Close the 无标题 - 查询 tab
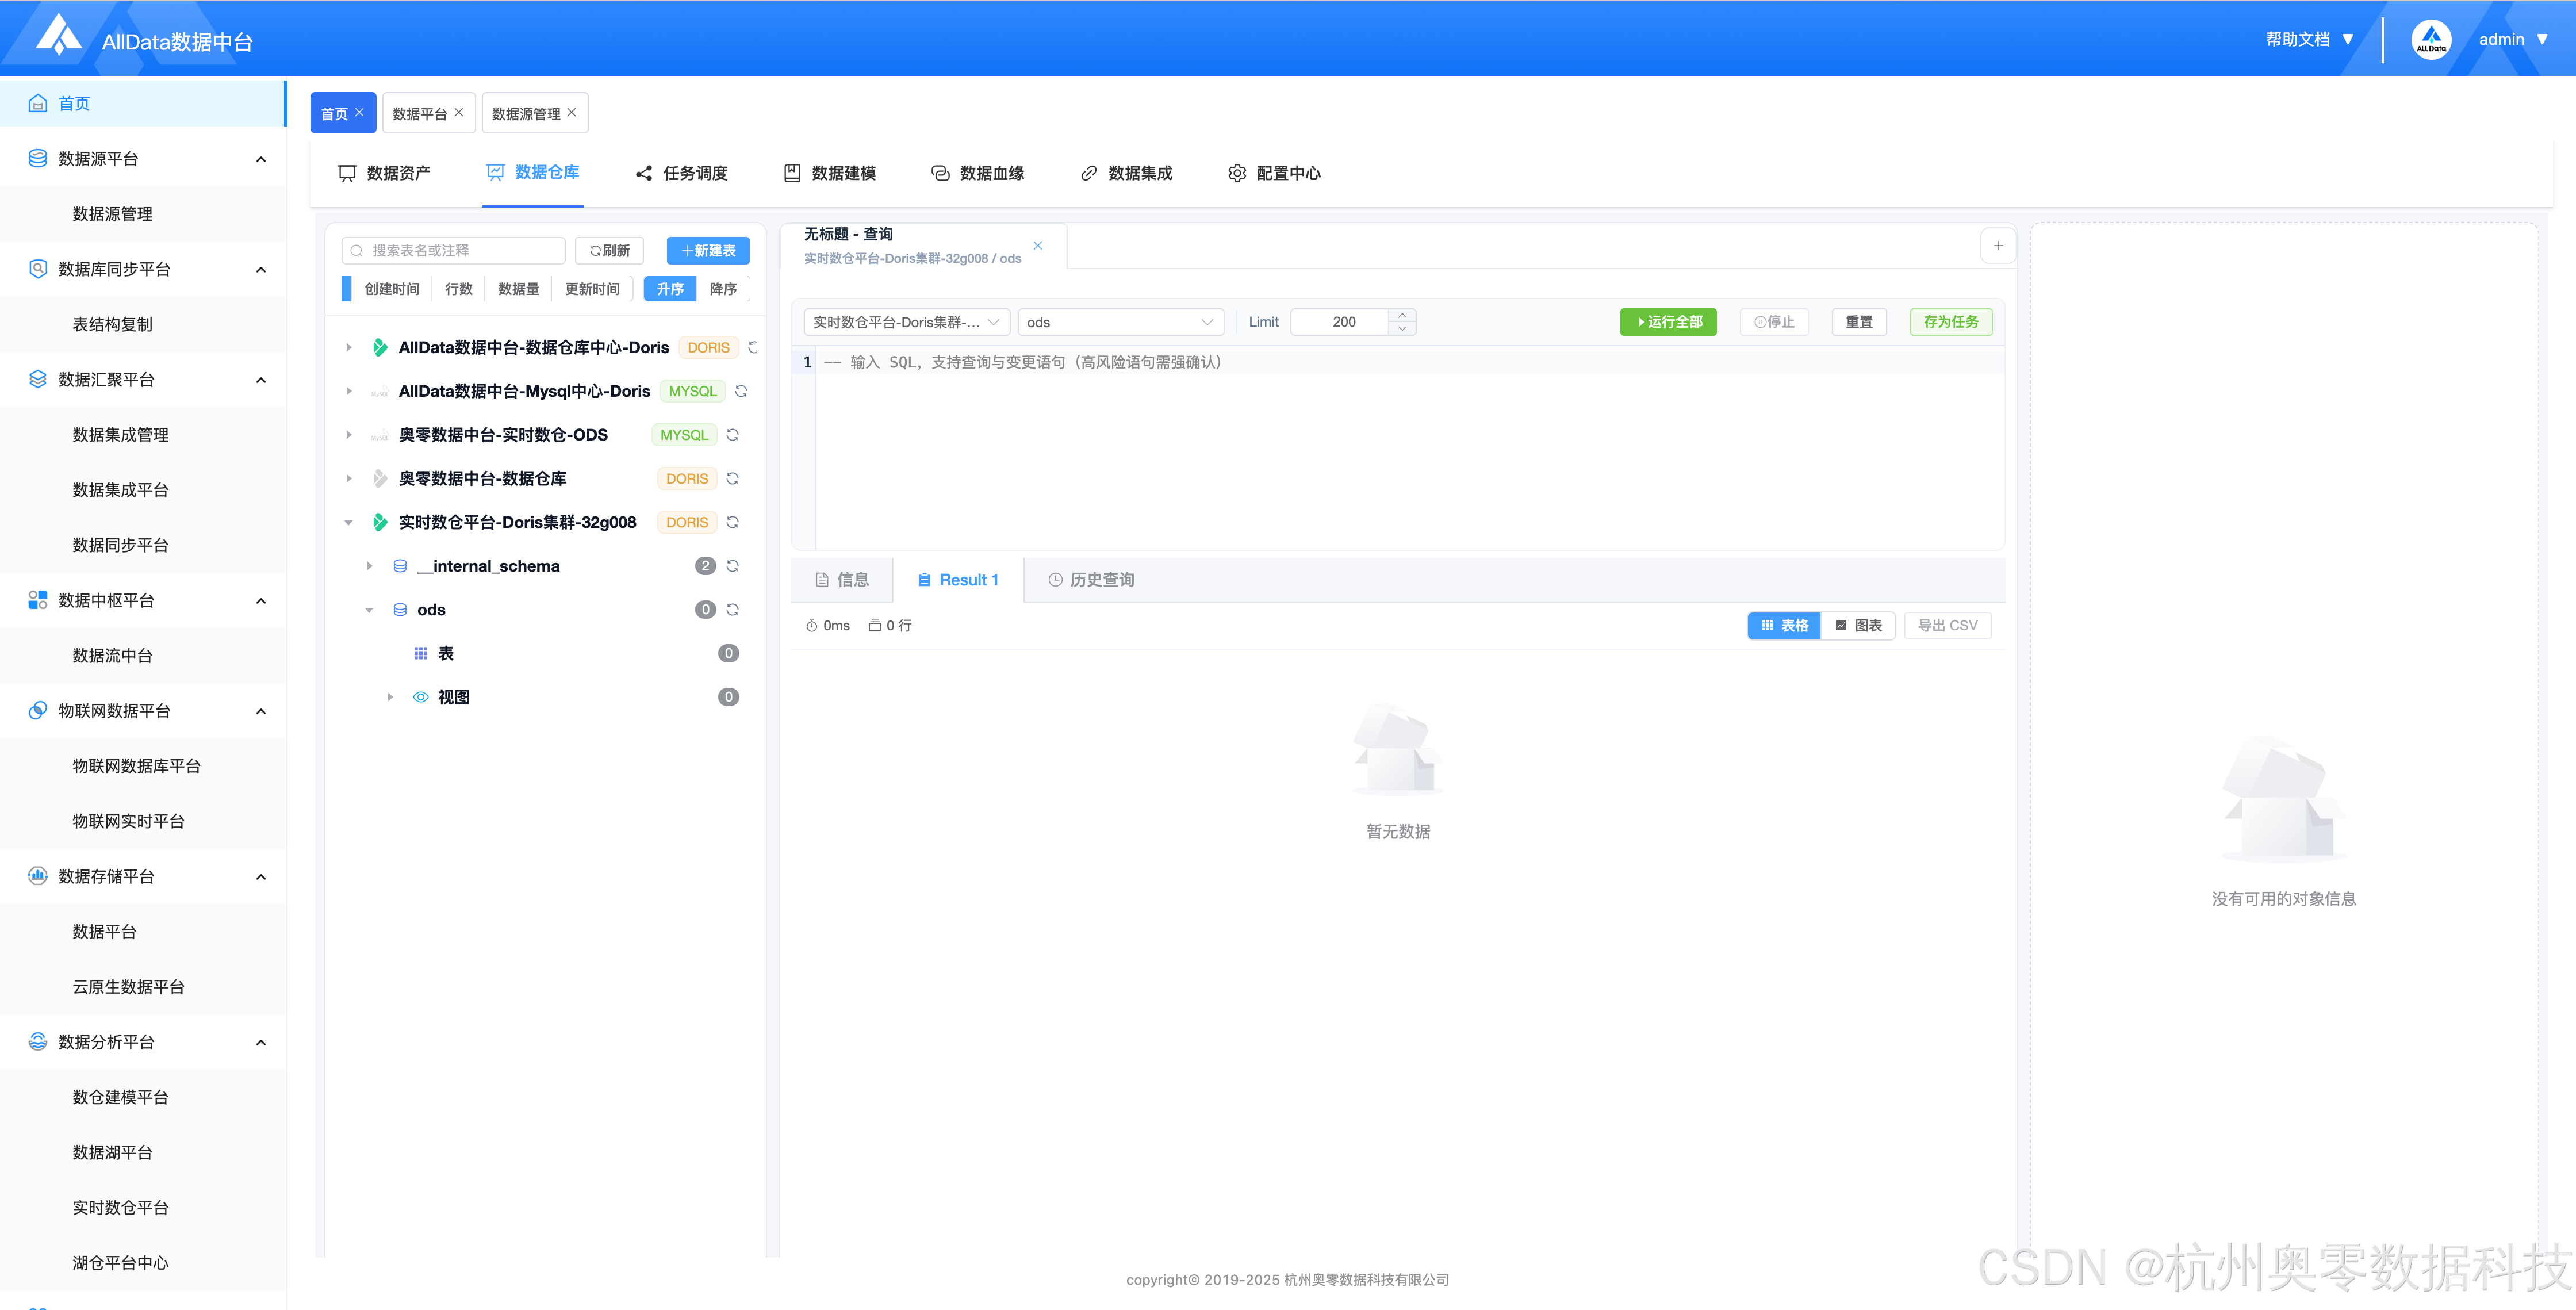The image size is (2576, 1310). point(1037,246)
